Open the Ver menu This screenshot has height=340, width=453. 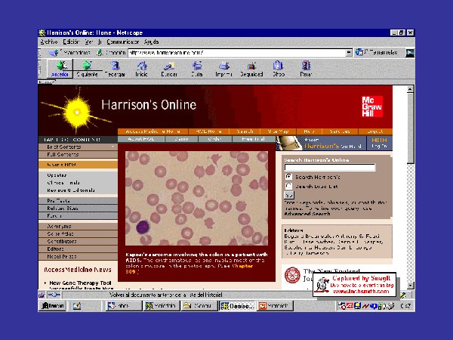[x=88, y=42]
